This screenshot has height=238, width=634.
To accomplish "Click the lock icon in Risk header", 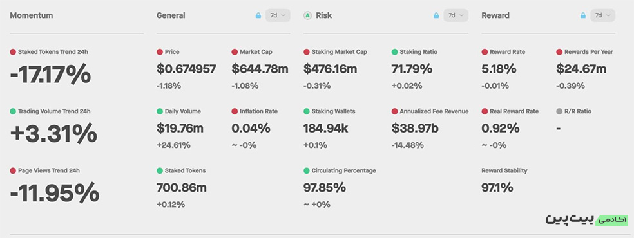I will coord(436,15).
